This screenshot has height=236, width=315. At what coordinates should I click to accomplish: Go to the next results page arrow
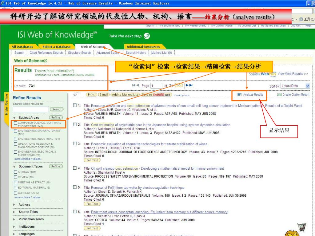pos(187,85)
